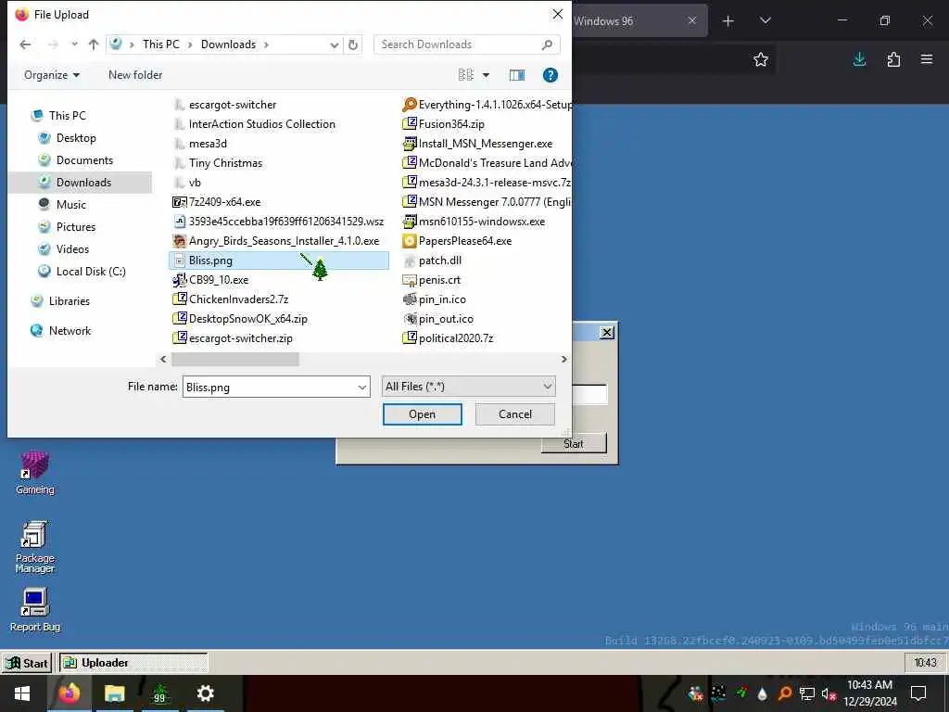The height and width of the screenshot is (712, 949).
Task: Click the file list scroll right arrow
Action: point(564,359)
